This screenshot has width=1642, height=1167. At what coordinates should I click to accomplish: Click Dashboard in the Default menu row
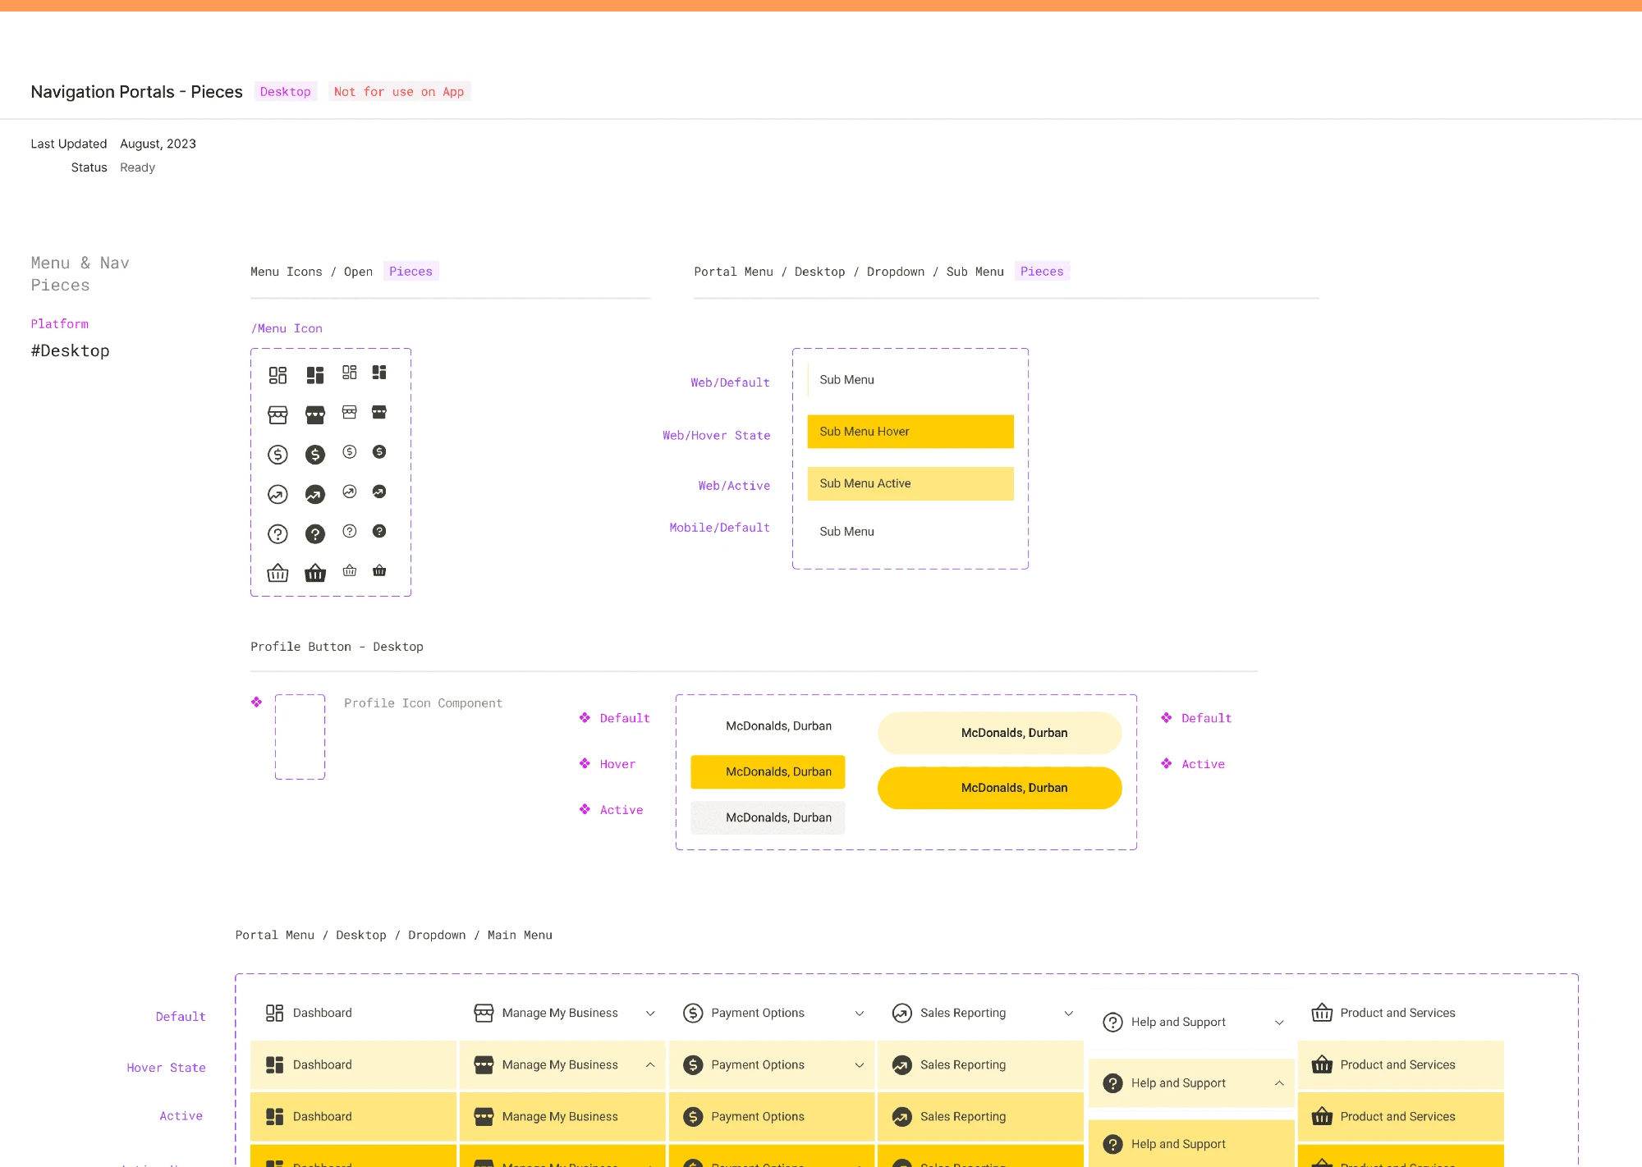(x=353, y=1014)
